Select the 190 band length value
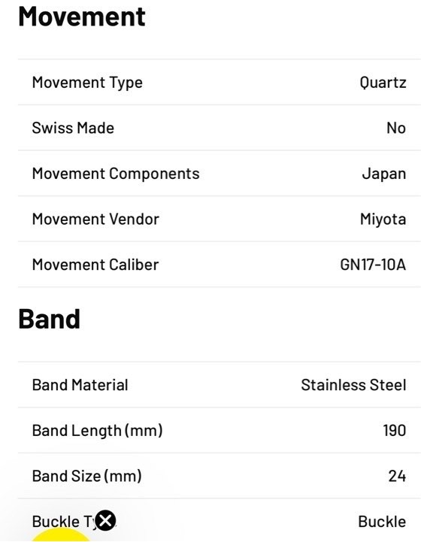This screenshot has height=542, width=439. pos(395,431)
